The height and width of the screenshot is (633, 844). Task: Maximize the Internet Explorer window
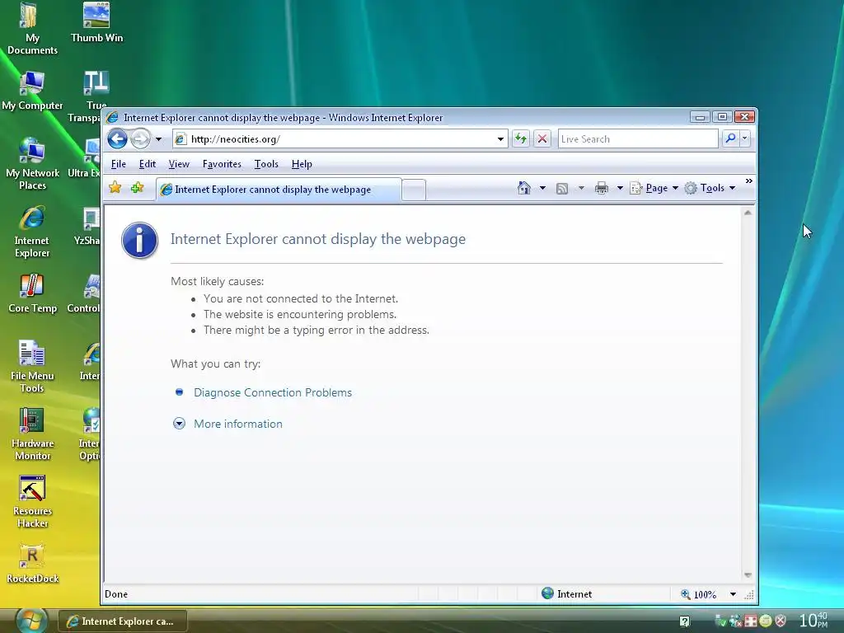(x=722, y=117)
